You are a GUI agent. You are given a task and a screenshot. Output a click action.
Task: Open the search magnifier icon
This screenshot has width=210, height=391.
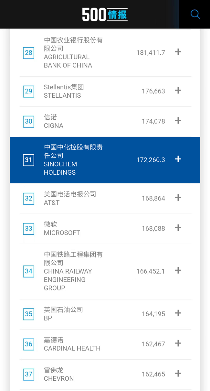[195, 14]
